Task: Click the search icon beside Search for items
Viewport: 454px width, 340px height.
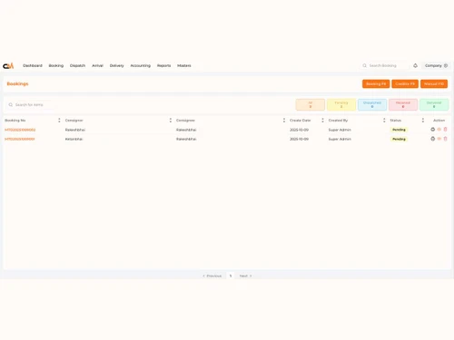Action: coord(11,105)
